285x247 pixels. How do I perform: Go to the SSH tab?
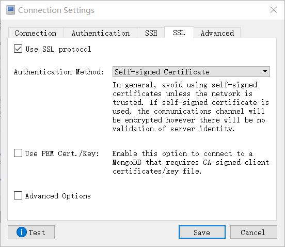(x=151, y=33)
